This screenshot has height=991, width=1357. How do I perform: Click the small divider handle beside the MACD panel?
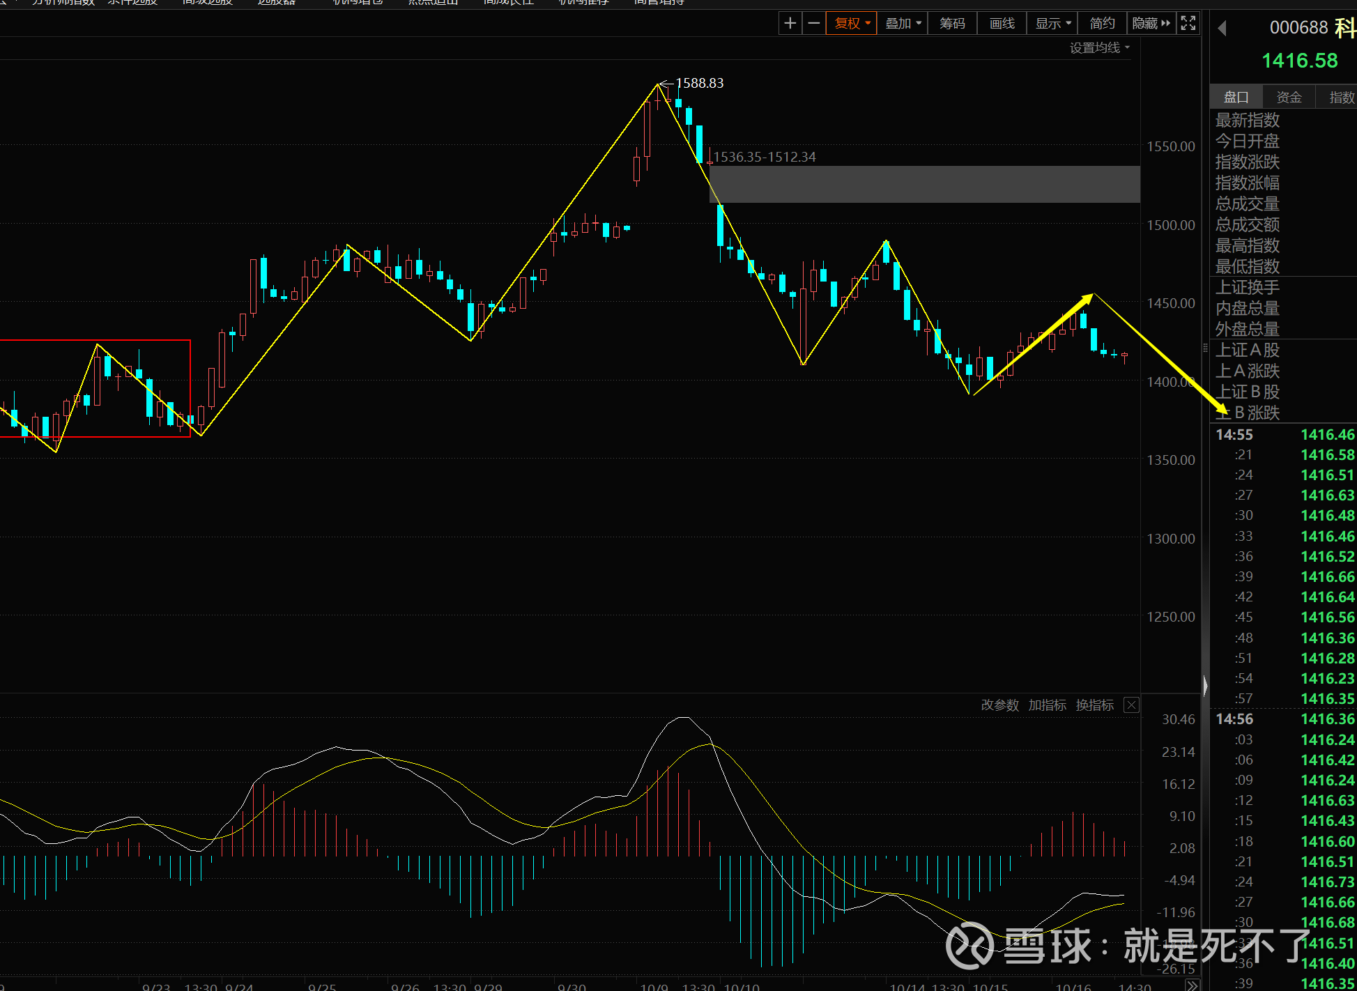point(1205,686)
